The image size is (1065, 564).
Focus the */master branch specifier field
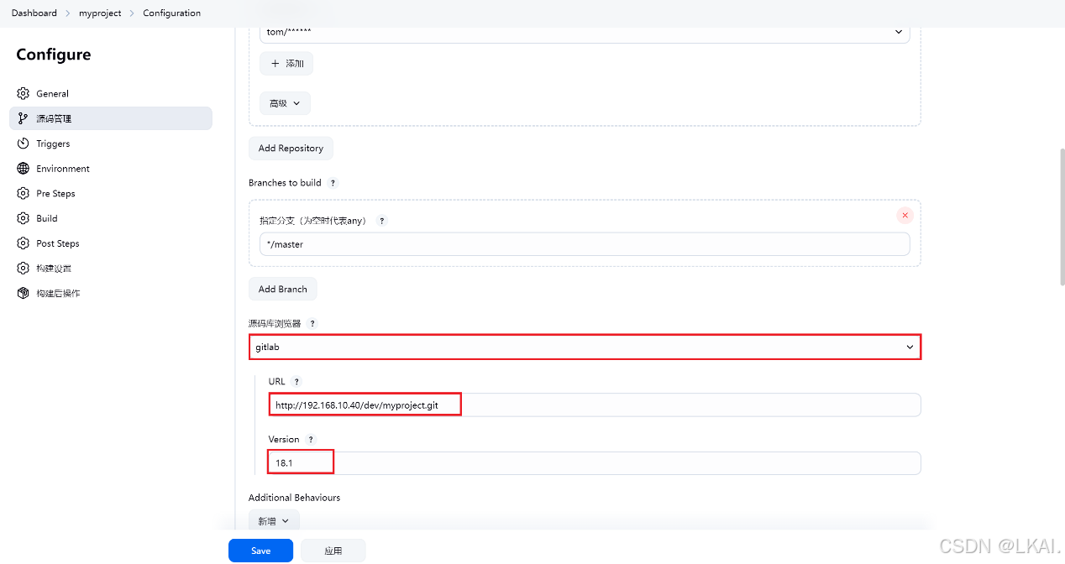(585, 244)
